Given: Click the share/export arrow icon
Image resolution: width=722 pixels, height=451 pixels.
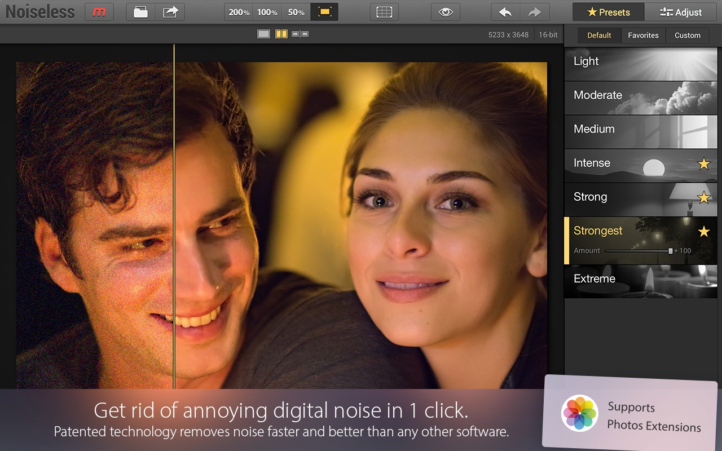Looking at the screenshot, I should tap(170, 12).
